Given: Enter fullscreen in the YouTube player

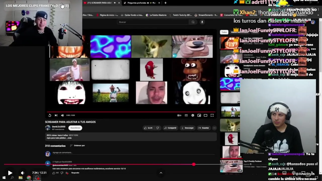Looking at the screenshot, I should coord(212,115).
